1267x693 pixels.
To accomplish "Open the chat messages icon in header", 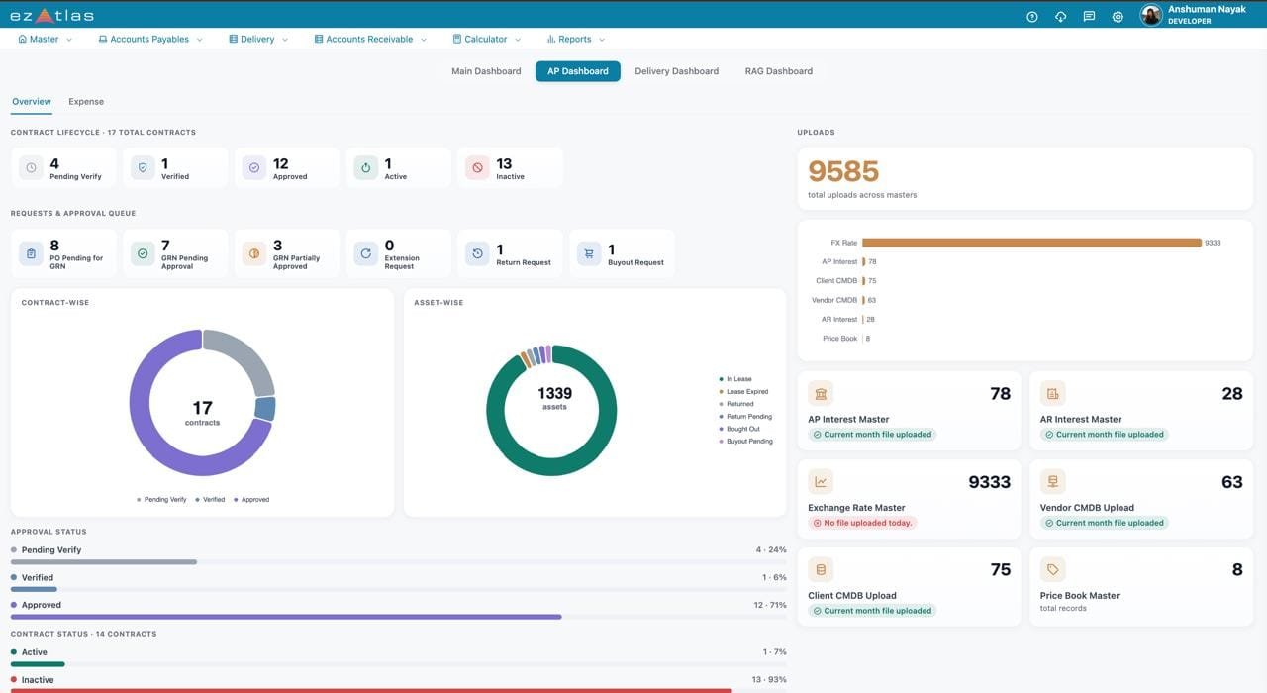I will [1089, 17].
